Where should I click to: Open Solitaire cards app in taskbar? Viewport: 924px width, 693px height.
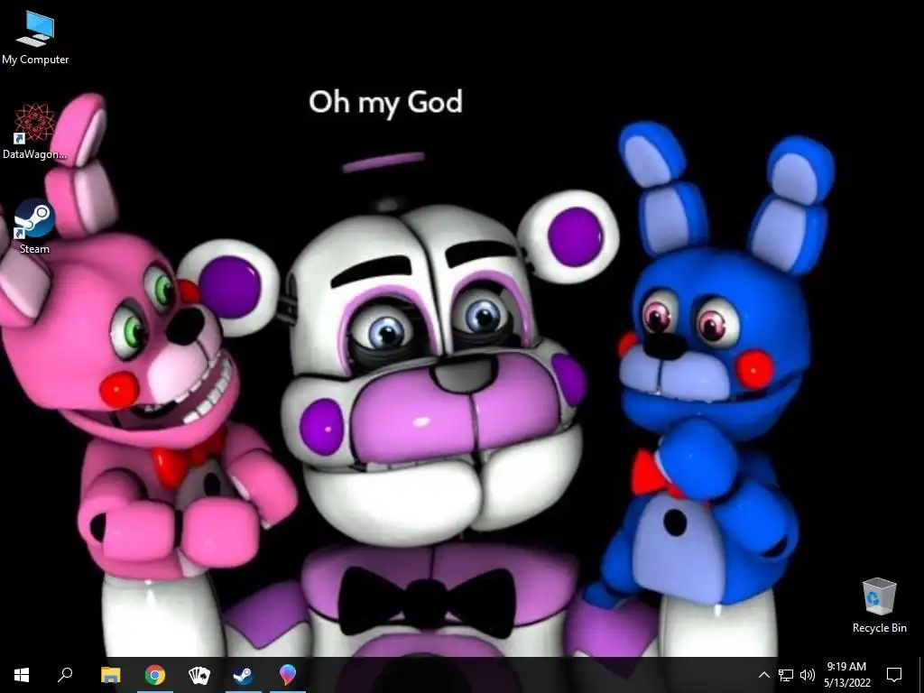(x=199, y=675)
